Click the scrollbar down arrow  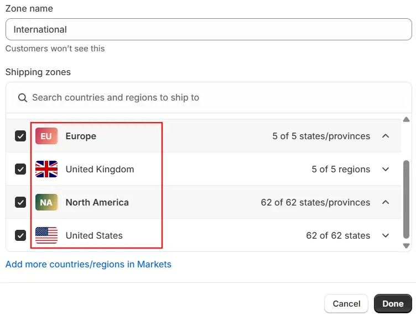pos(406,246)
